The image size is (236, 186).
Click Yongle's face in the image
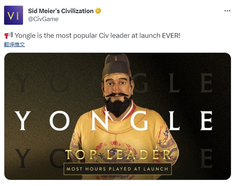[117, 87]
